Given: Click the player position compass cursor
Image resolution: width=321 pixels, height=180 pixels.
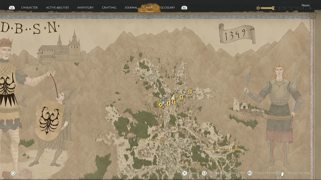Looking at the screenshot, I should pyautogui.click(x=173, y=96).
